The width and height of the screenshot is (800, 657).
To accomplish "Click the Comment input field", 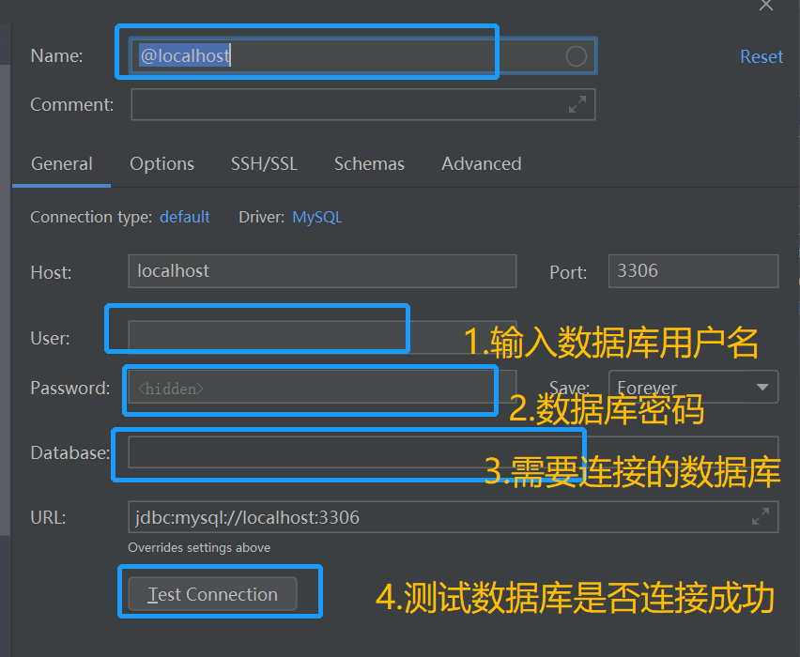I will click(x=362, y=104).
